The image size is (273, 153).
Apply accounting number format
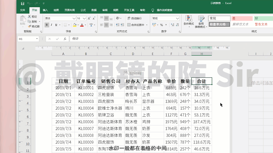(154, 25)
